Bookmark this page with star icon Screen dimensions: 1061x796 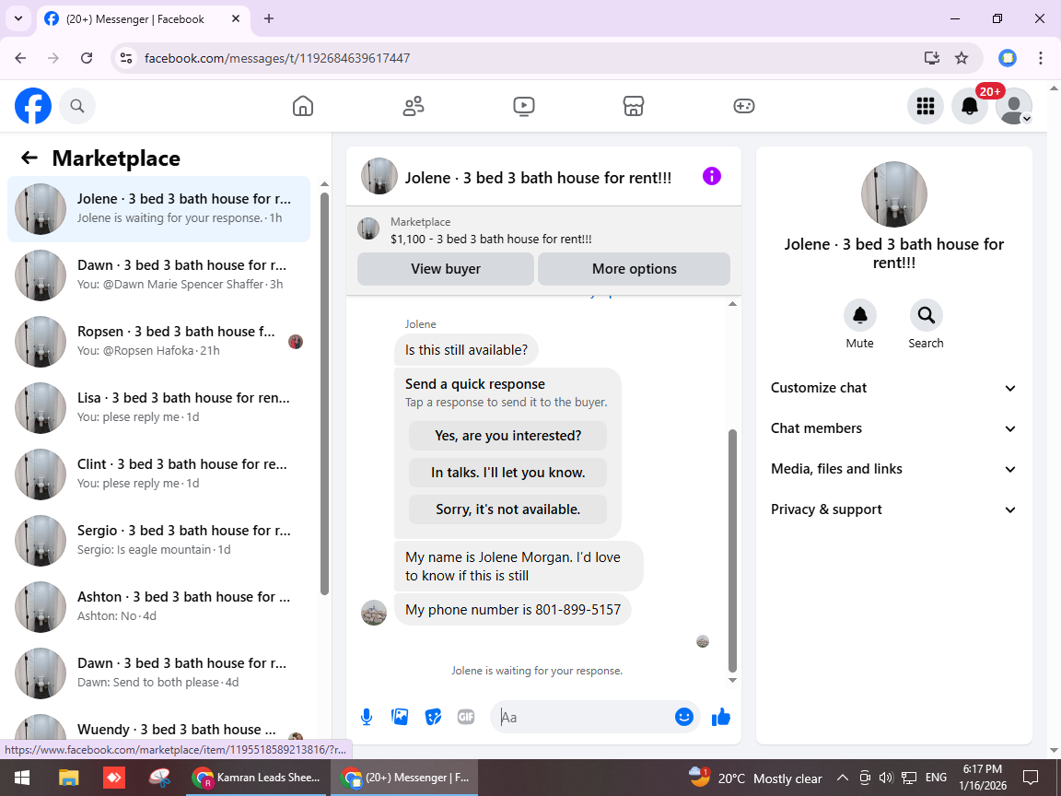click(x=962, y=58)
